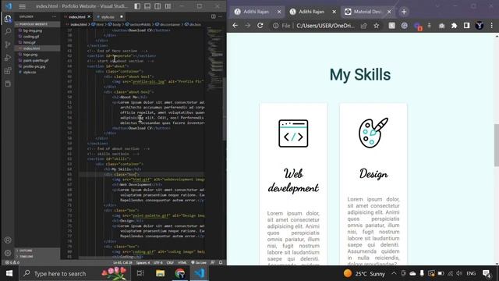Image resolution: width=499 pixels, height=281 pixels.
Task: Open logo.png in the Explorer
Action: tap(30, 55)
